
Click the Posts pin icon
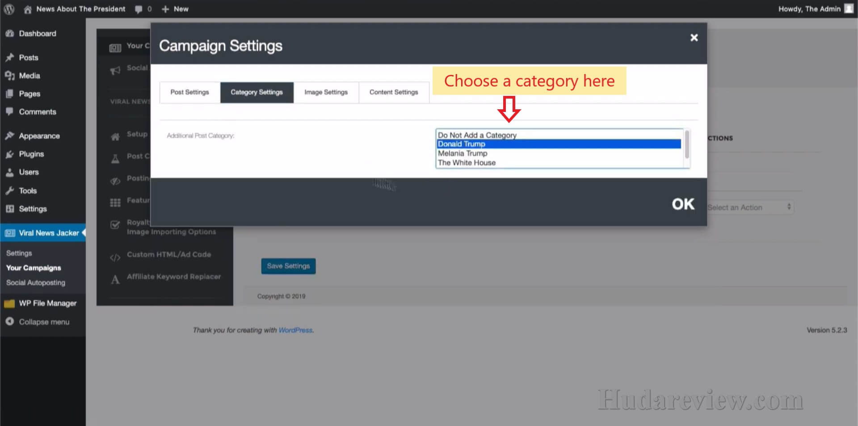(x=9, y=58)
